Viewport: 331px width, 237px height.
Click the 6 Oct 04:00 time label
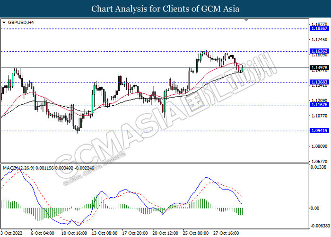(43, 233)
